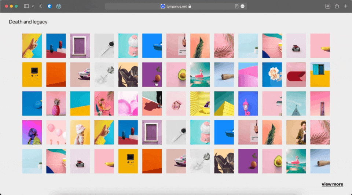Screen dimensions: 352x195
Task: Open the yellow bathtub thumbnail
Action: [200, 103]
